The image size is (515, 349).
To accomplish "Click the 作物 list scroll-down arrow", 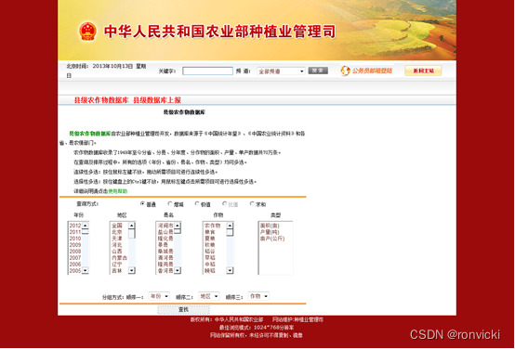I will (230, 271).
